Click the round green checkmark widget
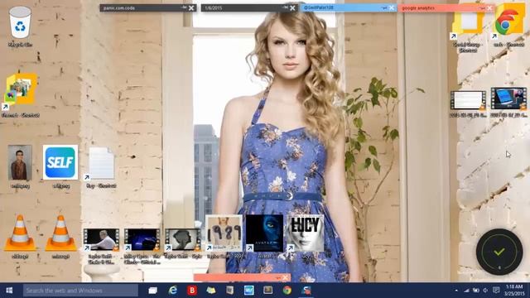The image size is (530, 298). [499, 252]
